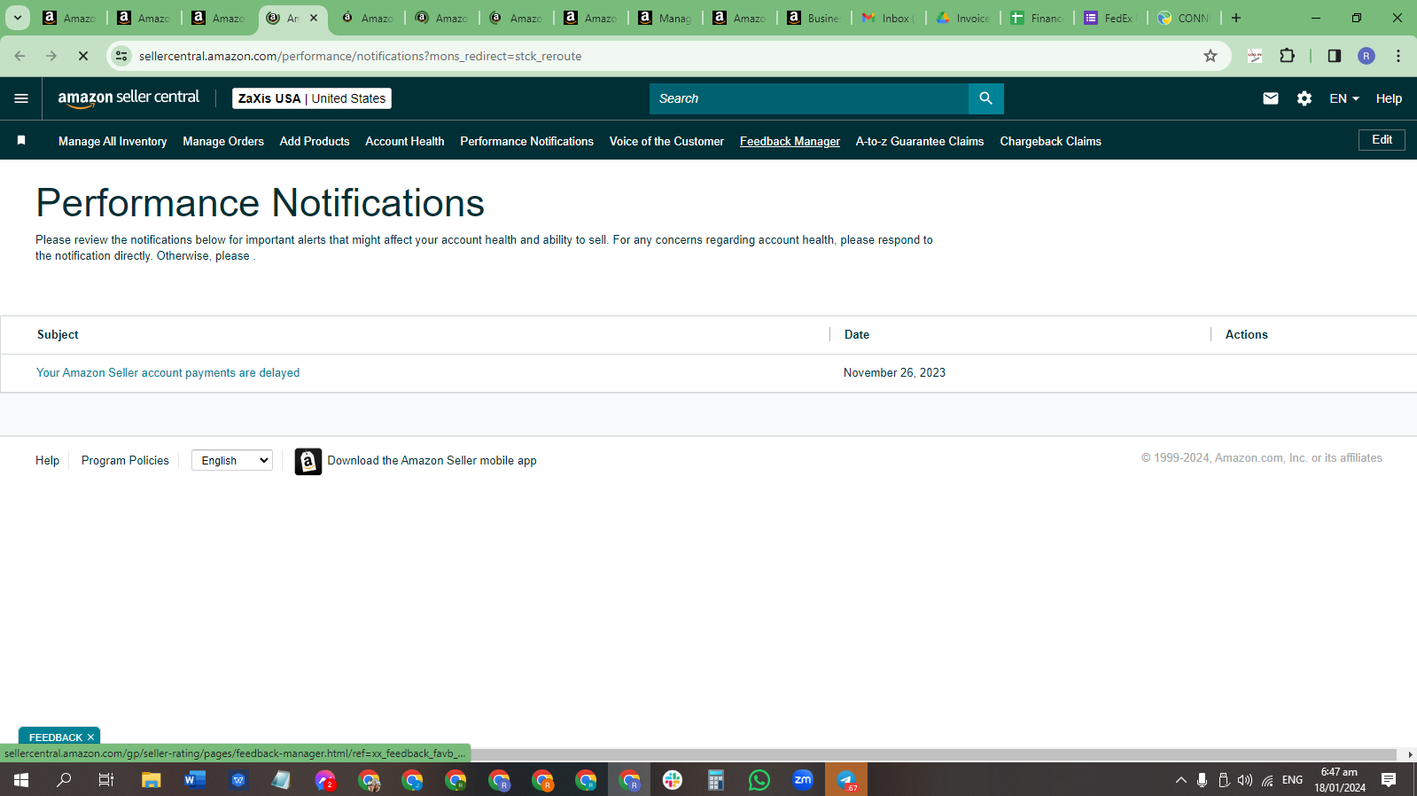The image size is (1417, 796).
Task: Open Task View on the taskbar
Action: click(106, 780)
